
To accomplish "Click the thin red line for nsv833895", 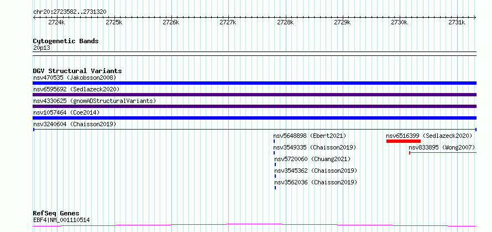I will click(443, 153).
